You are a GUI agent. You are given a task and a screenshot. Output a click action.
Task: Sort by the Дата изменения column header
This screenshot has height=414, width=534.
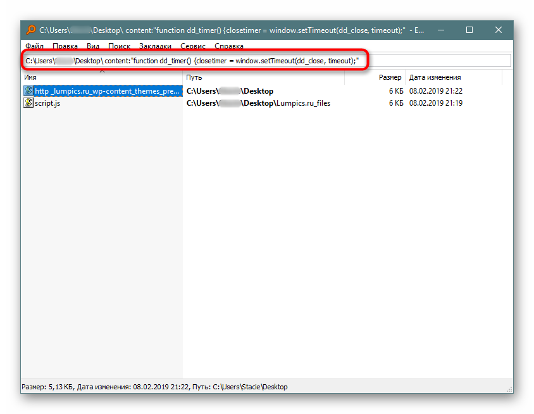[x=454, y=77]
